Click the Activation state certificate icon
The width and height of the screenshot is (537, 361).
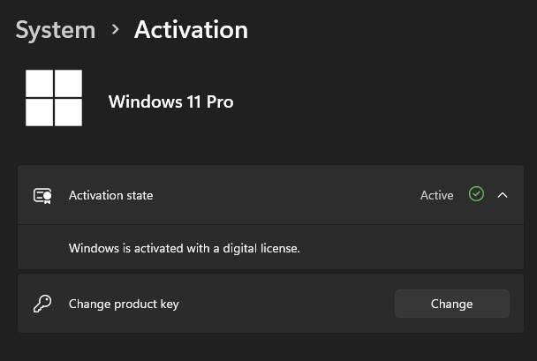tap(42, 195)
